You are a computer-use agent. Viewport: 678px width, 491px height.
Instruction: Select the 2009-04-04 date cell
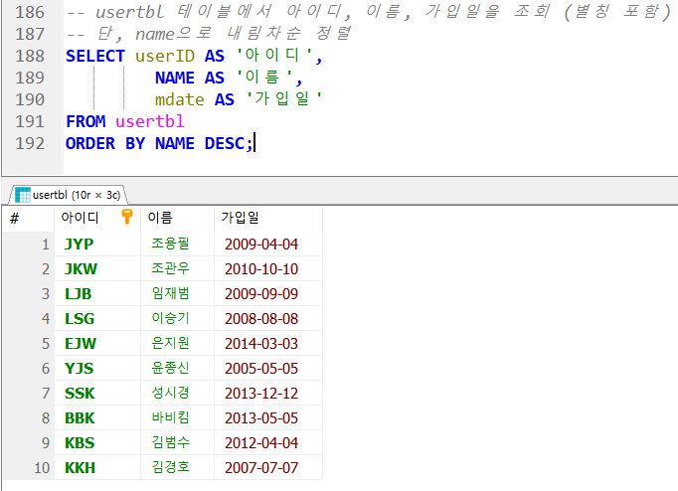pos(268,244)
